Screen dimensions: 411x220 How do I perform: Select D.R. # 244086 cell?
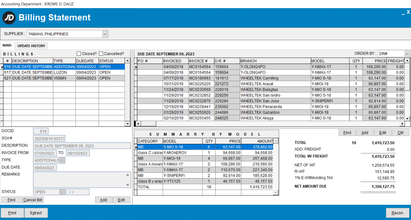point(227,112)
